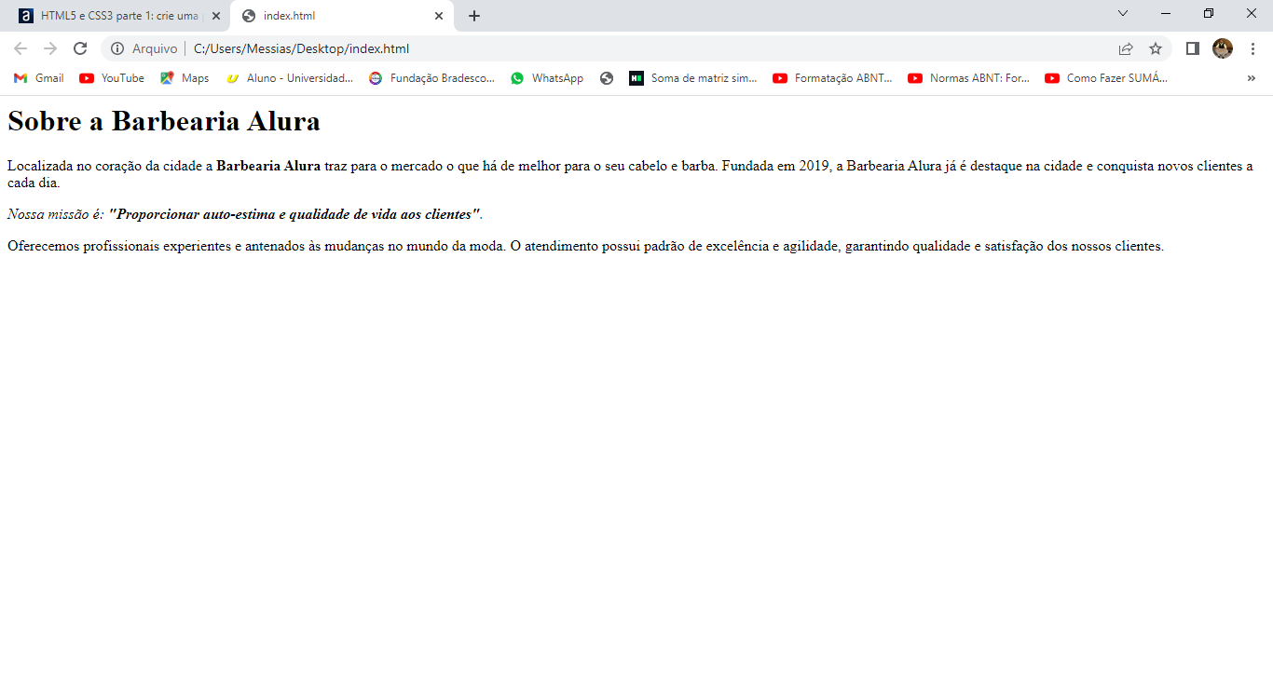Open the Como Fazer SUMÁ... bookmark
The image size is (1273, 678).
(1106, 78)
